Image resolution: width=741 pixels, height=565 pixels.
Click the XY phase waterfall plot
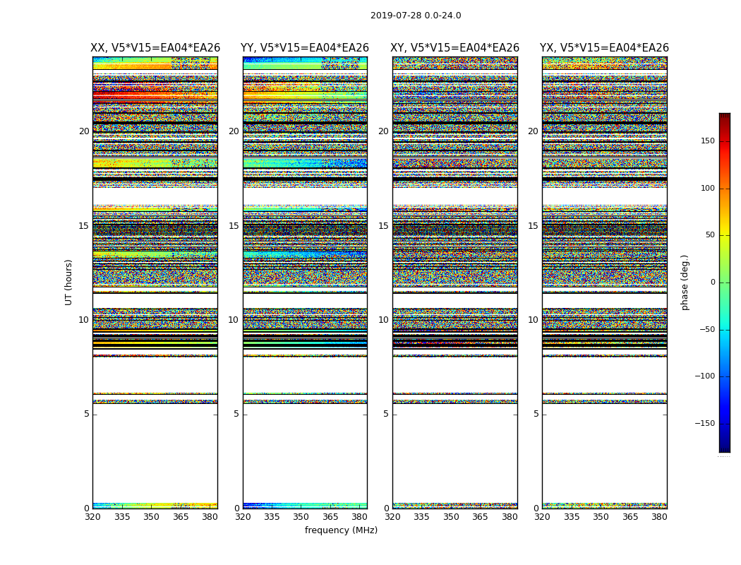(454, 282)
